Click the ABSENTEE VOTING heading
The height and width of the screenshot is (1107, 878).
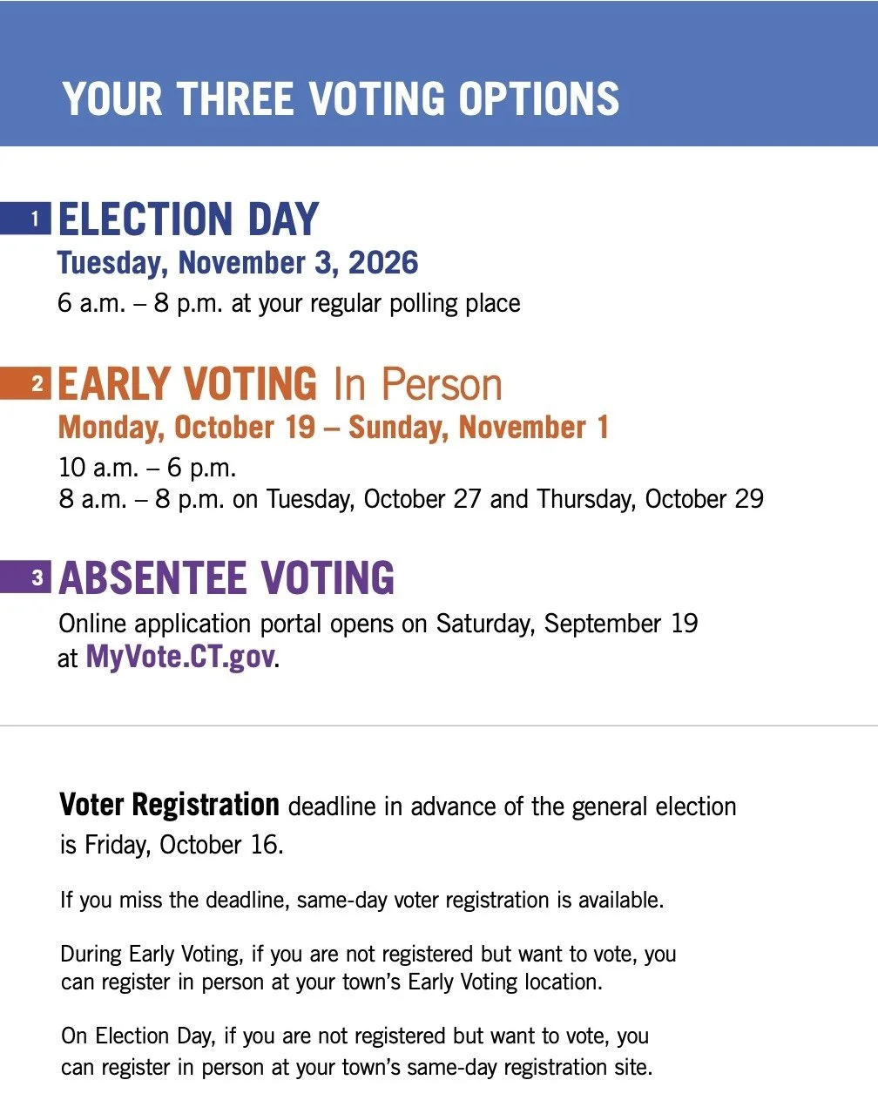coord(226,578)
